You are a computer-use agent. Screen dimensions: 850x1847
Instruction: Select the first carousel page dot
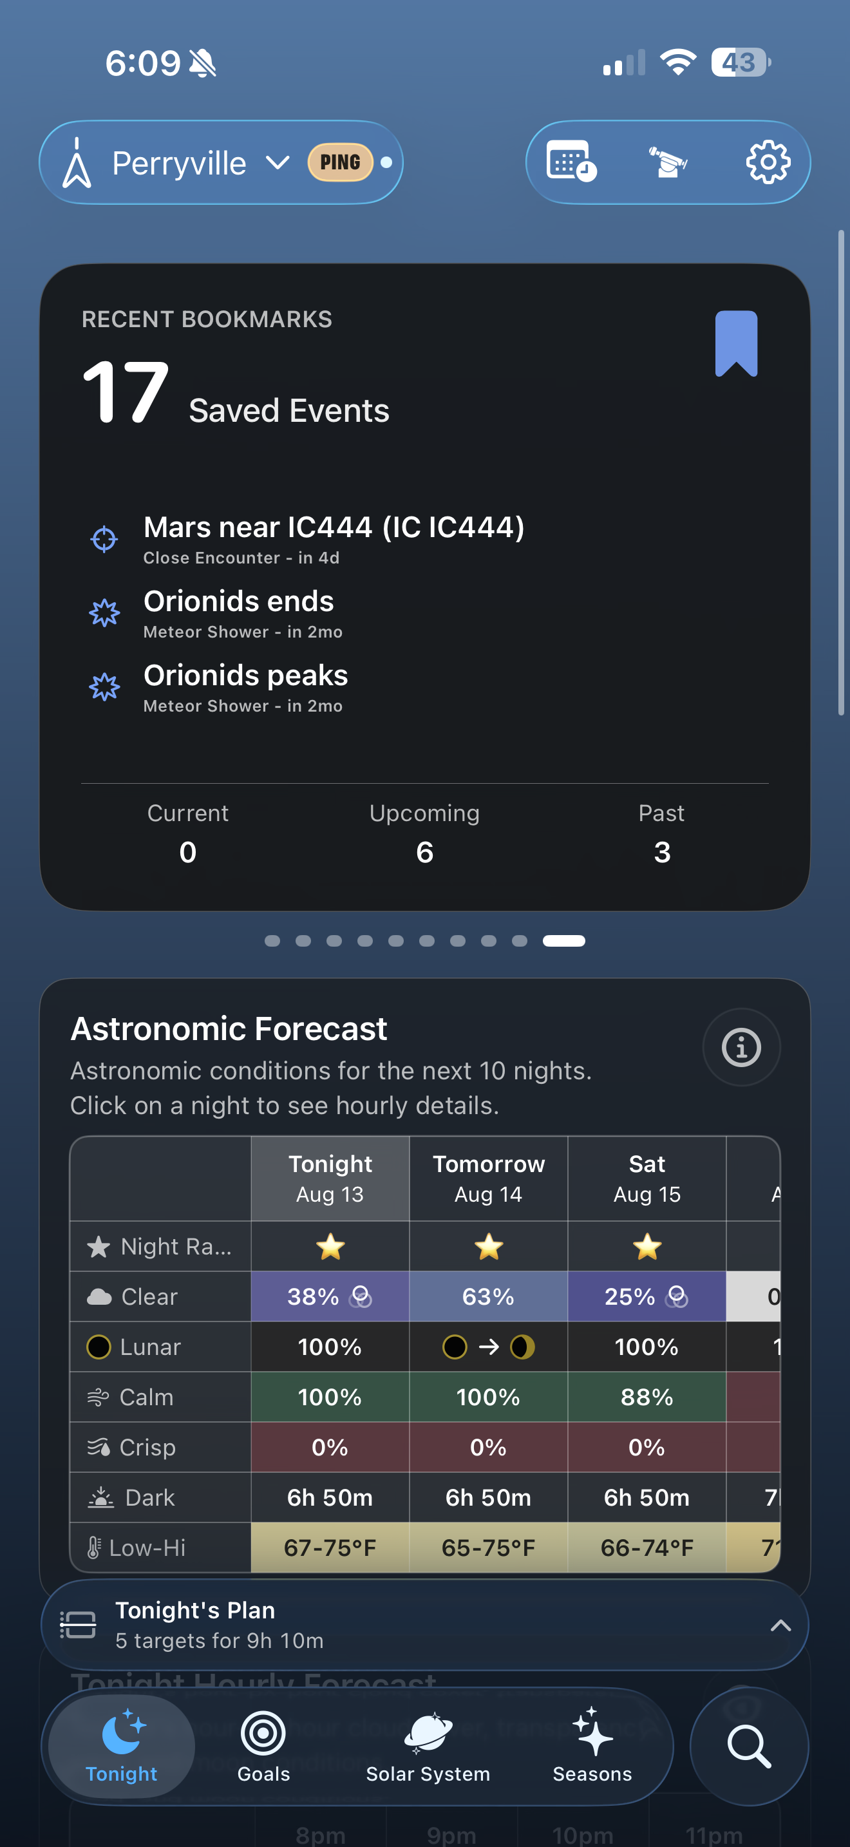coord(272,941)
